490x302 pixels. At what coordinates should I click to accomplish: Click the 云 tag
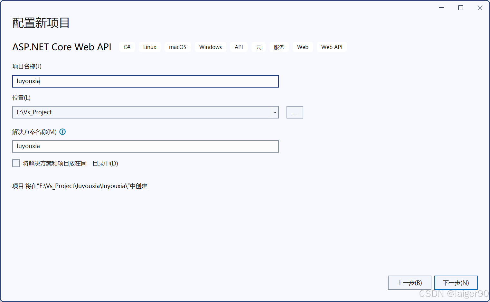pos(259,47)
